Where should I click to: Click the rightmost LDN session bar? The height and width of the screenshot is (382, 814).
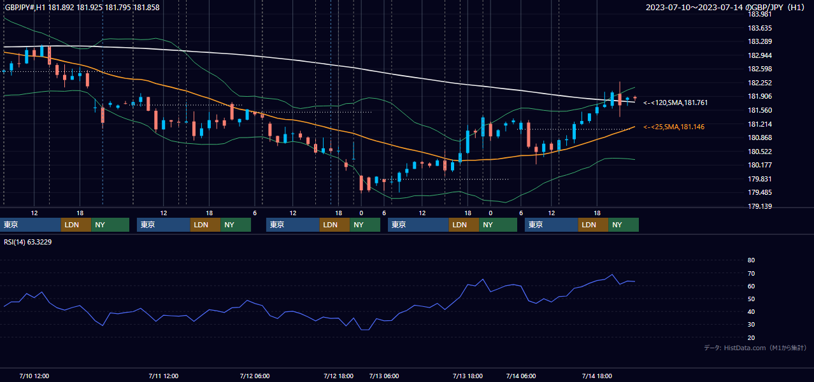tap(593, 225)
